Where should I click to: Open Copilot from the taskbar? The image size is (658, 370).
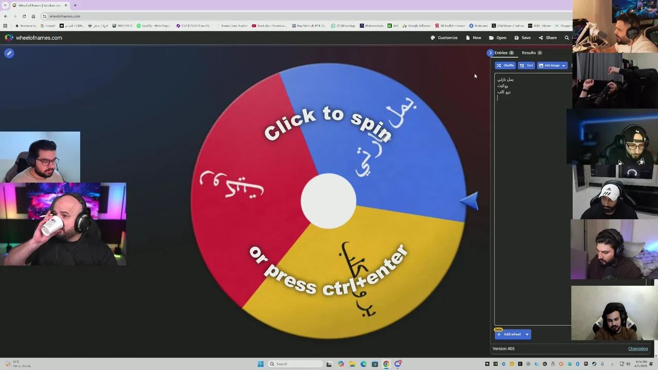pyautogui.click(x=341, y=364)
